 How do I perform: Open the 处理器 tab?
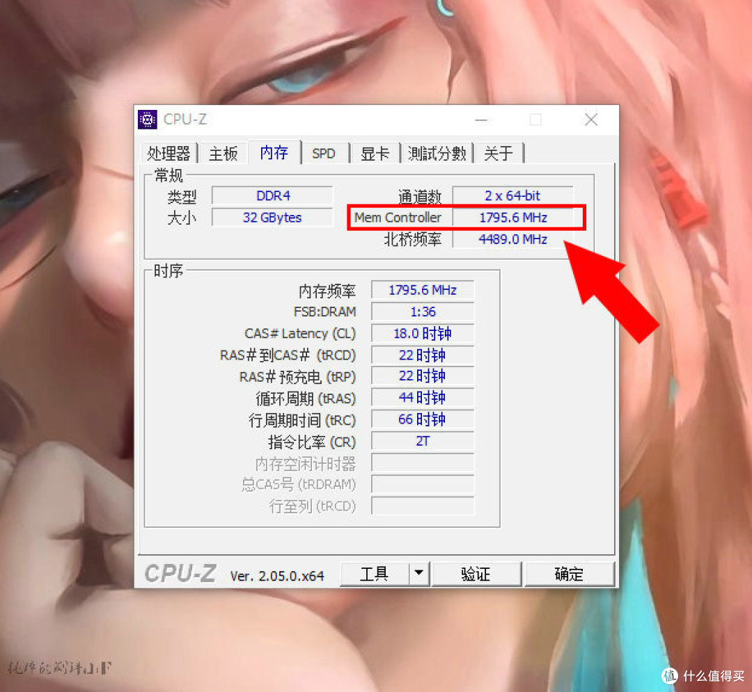[169, 153]
